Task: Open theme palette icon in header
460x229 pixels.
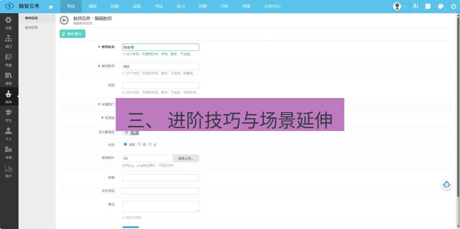Action: [441, 6]
